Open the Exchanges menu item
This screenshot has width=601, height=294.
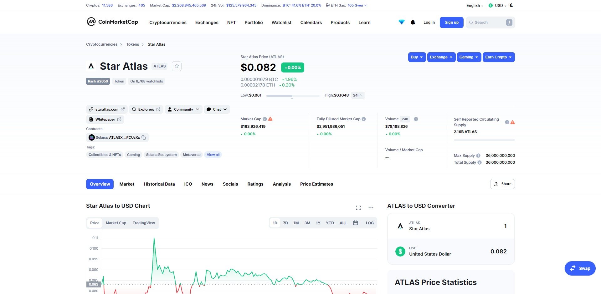coord(207,22)
